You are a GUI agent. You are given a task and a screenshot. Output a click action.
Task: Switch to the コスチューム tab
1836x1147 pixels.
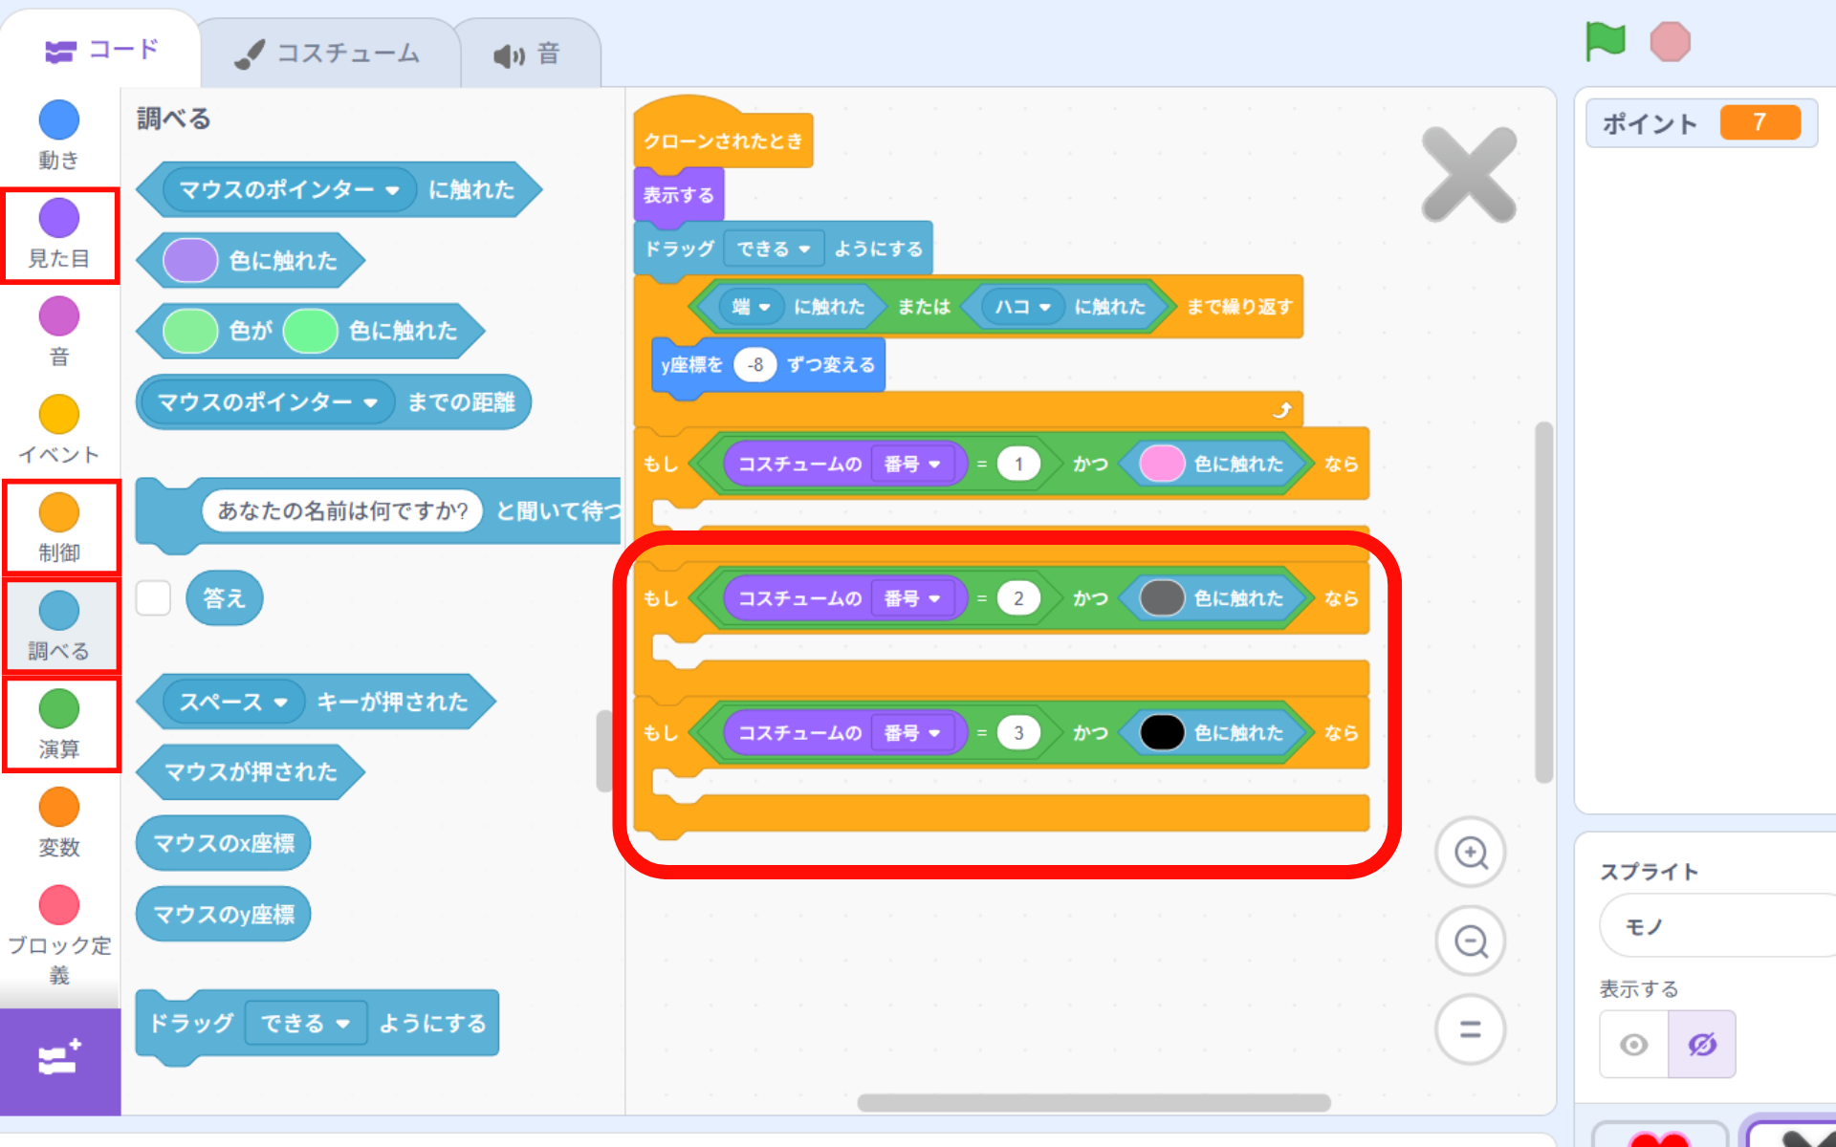pos(329,54)
